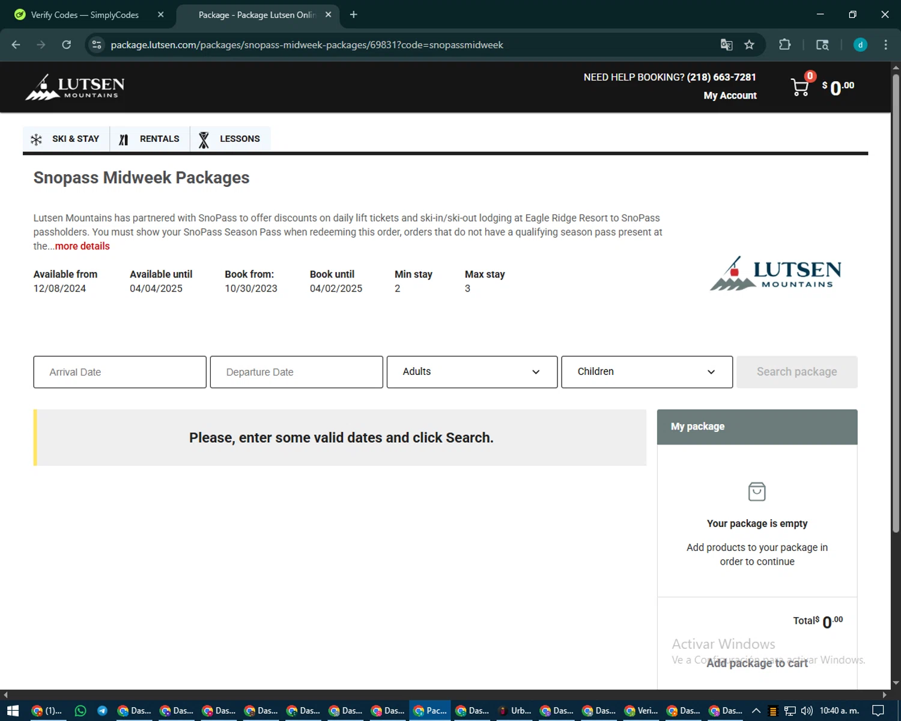Click the Book from date 10/30/2023
Screen dimensions: 901x721
[x=251, y=288]
